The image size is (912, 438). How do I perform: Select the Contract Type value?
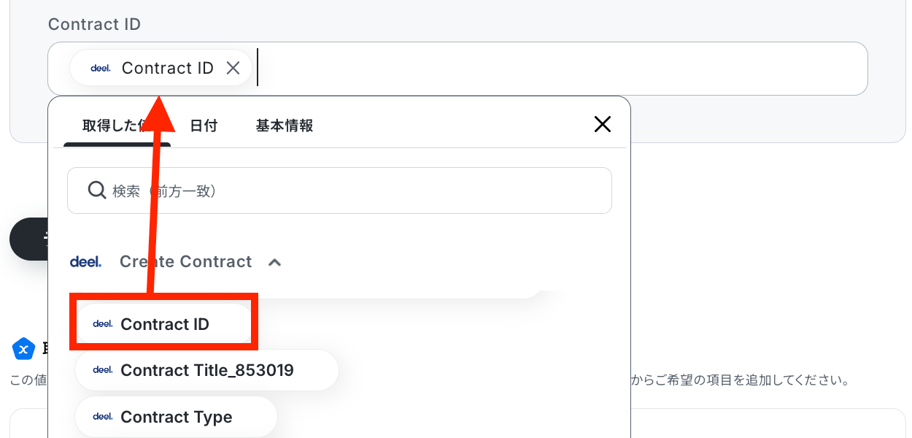(176, 417)
